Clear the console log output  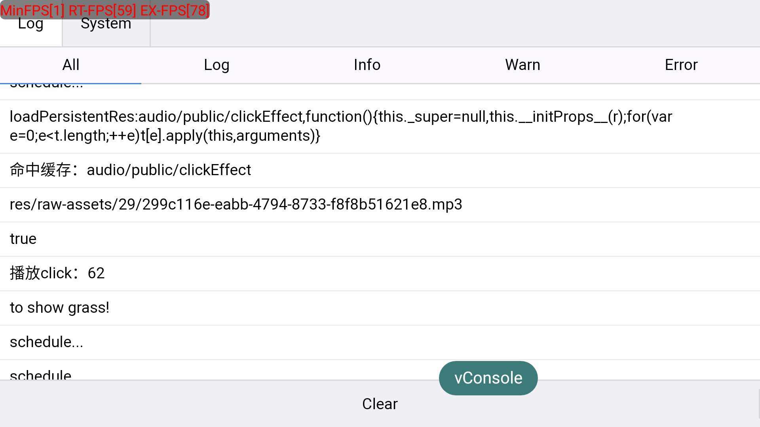pos(380,404)
